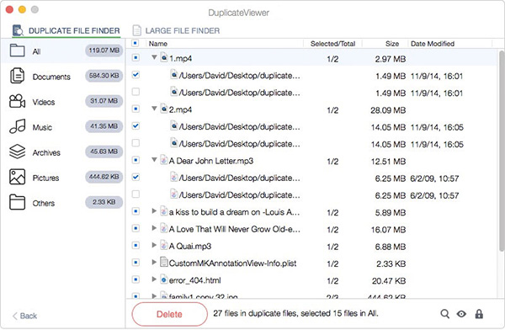Click the 12.51 MB size value
The width and height of the screenshot is (505, 330).
point(388,162)
